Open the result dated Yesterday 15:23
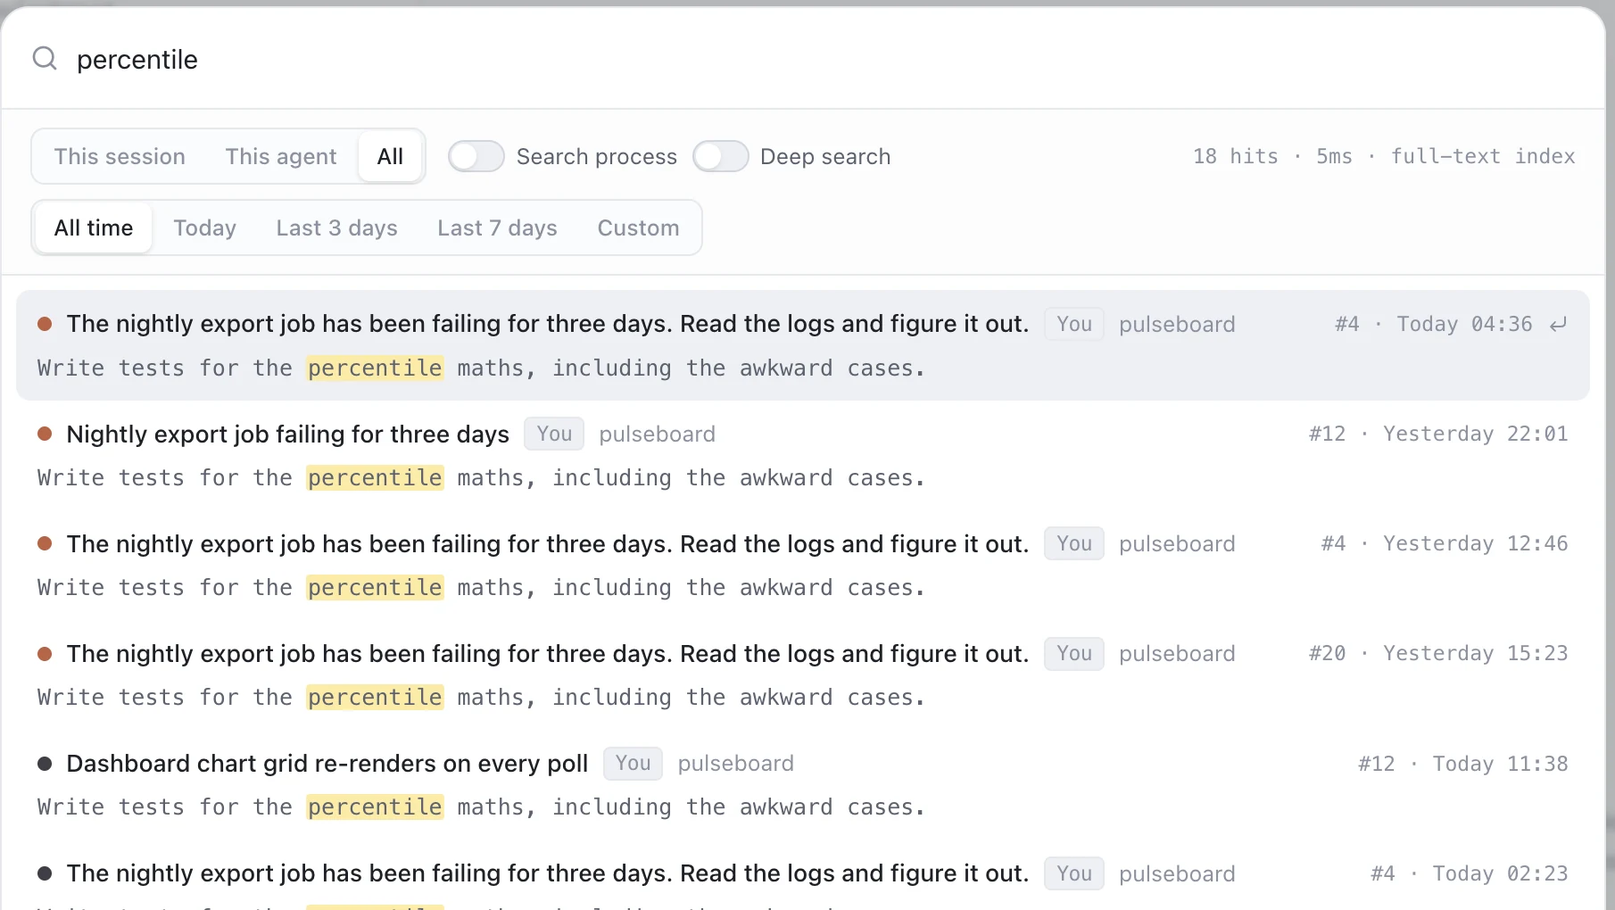The image size is (1615, 910). tap(803, 674)
